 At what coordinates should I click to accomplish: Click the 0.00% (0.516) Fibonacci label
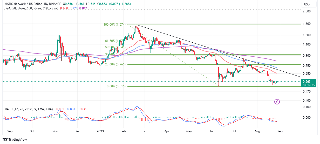116,86
